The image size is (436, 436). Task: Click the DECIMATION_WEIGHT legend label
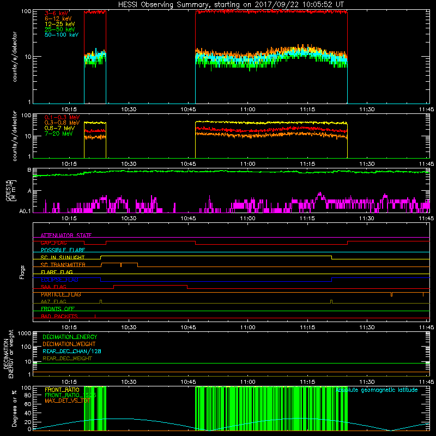click(69, 344)
